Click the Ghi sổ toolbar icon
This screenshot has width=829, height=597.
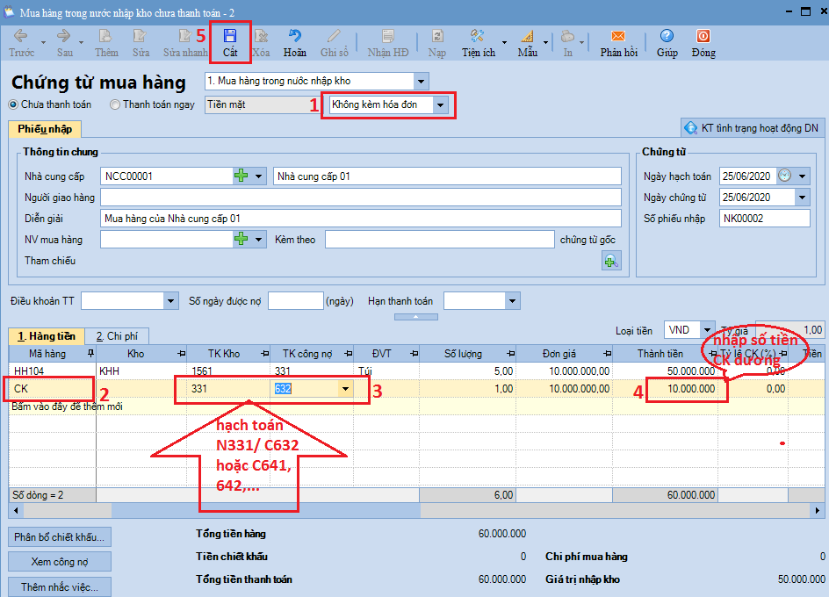334,36
